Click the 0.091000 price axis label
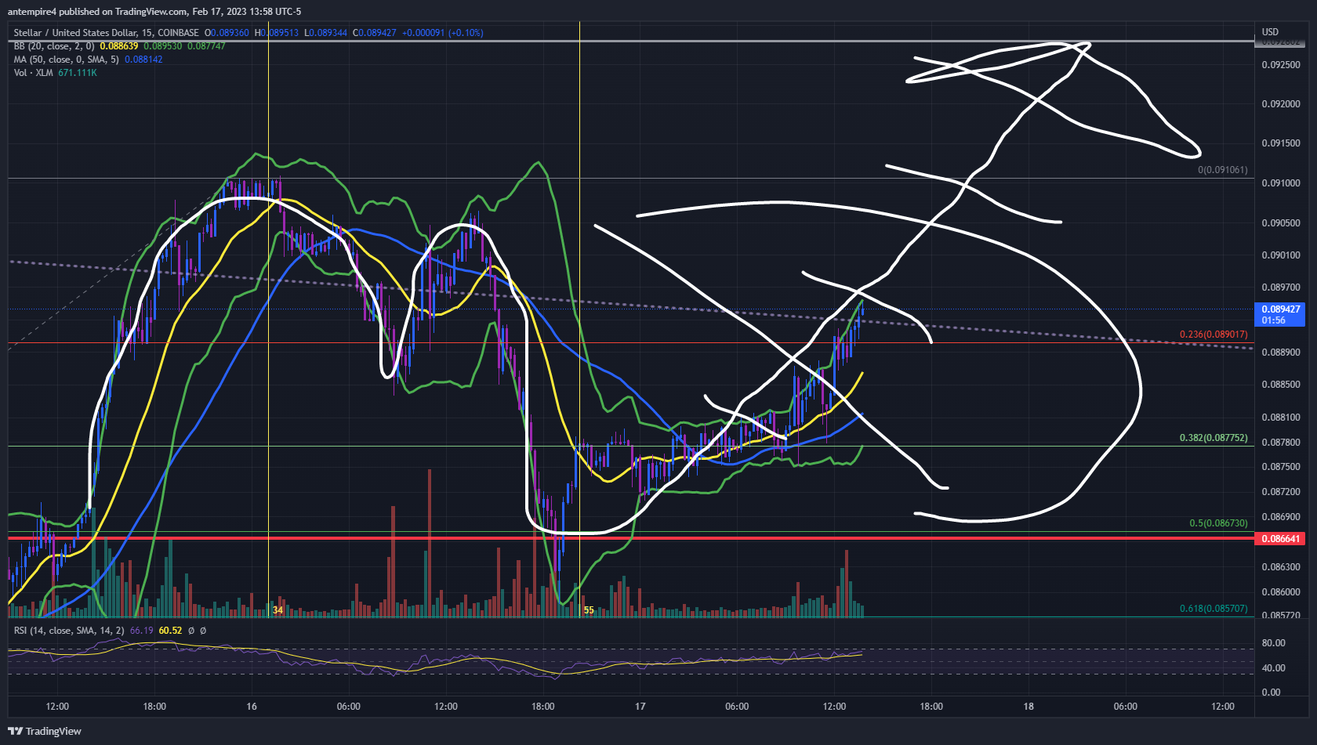Viewport: 1317px width, 745px height. click(x=1281, y=183)
